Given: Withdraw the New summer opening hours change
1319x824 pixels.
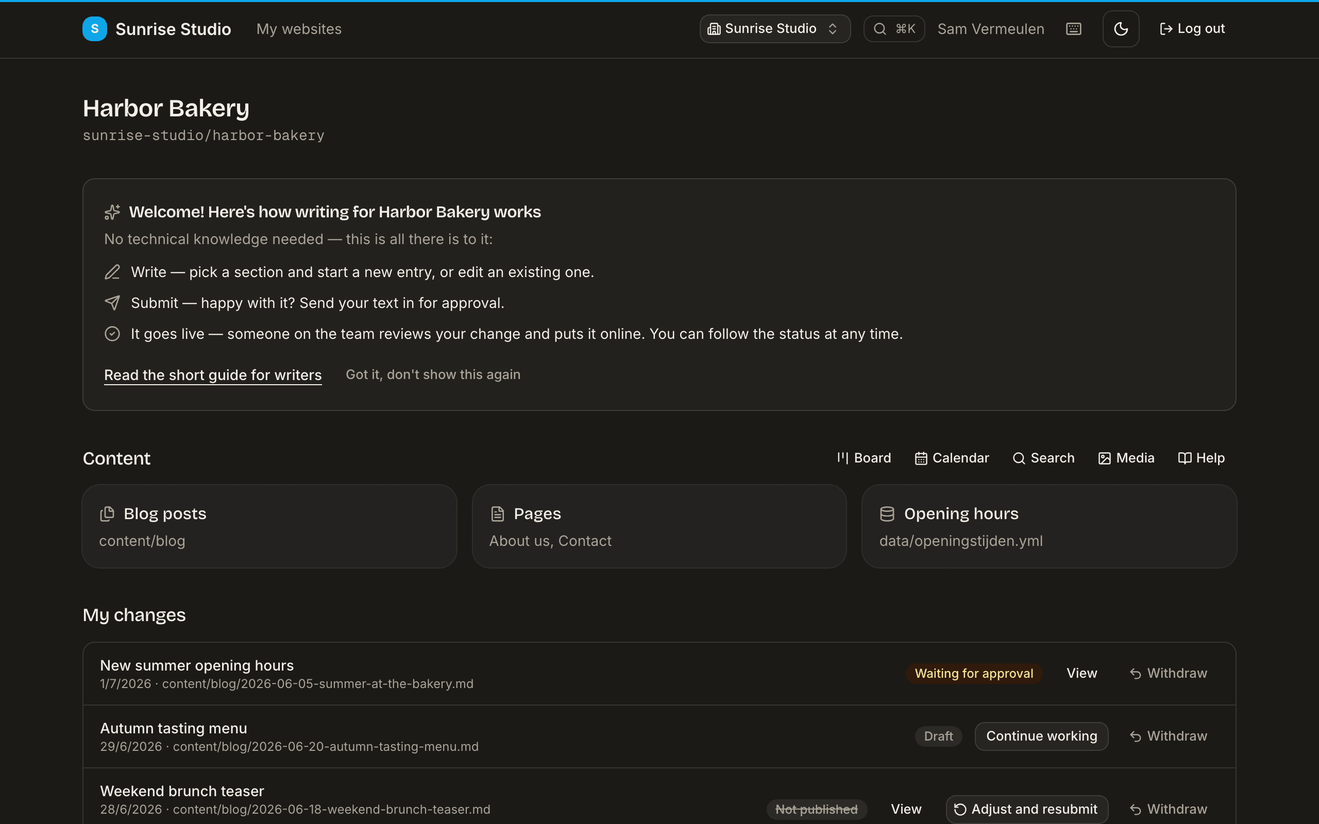Looking at the screenshot, I should pyautogui.click(x=1168, y=673).
